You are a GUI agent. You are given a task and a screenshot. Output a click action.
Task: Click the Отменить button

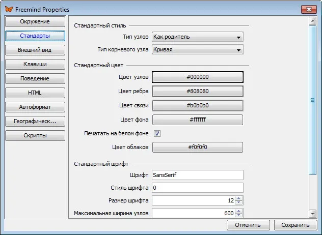[248, 225]
